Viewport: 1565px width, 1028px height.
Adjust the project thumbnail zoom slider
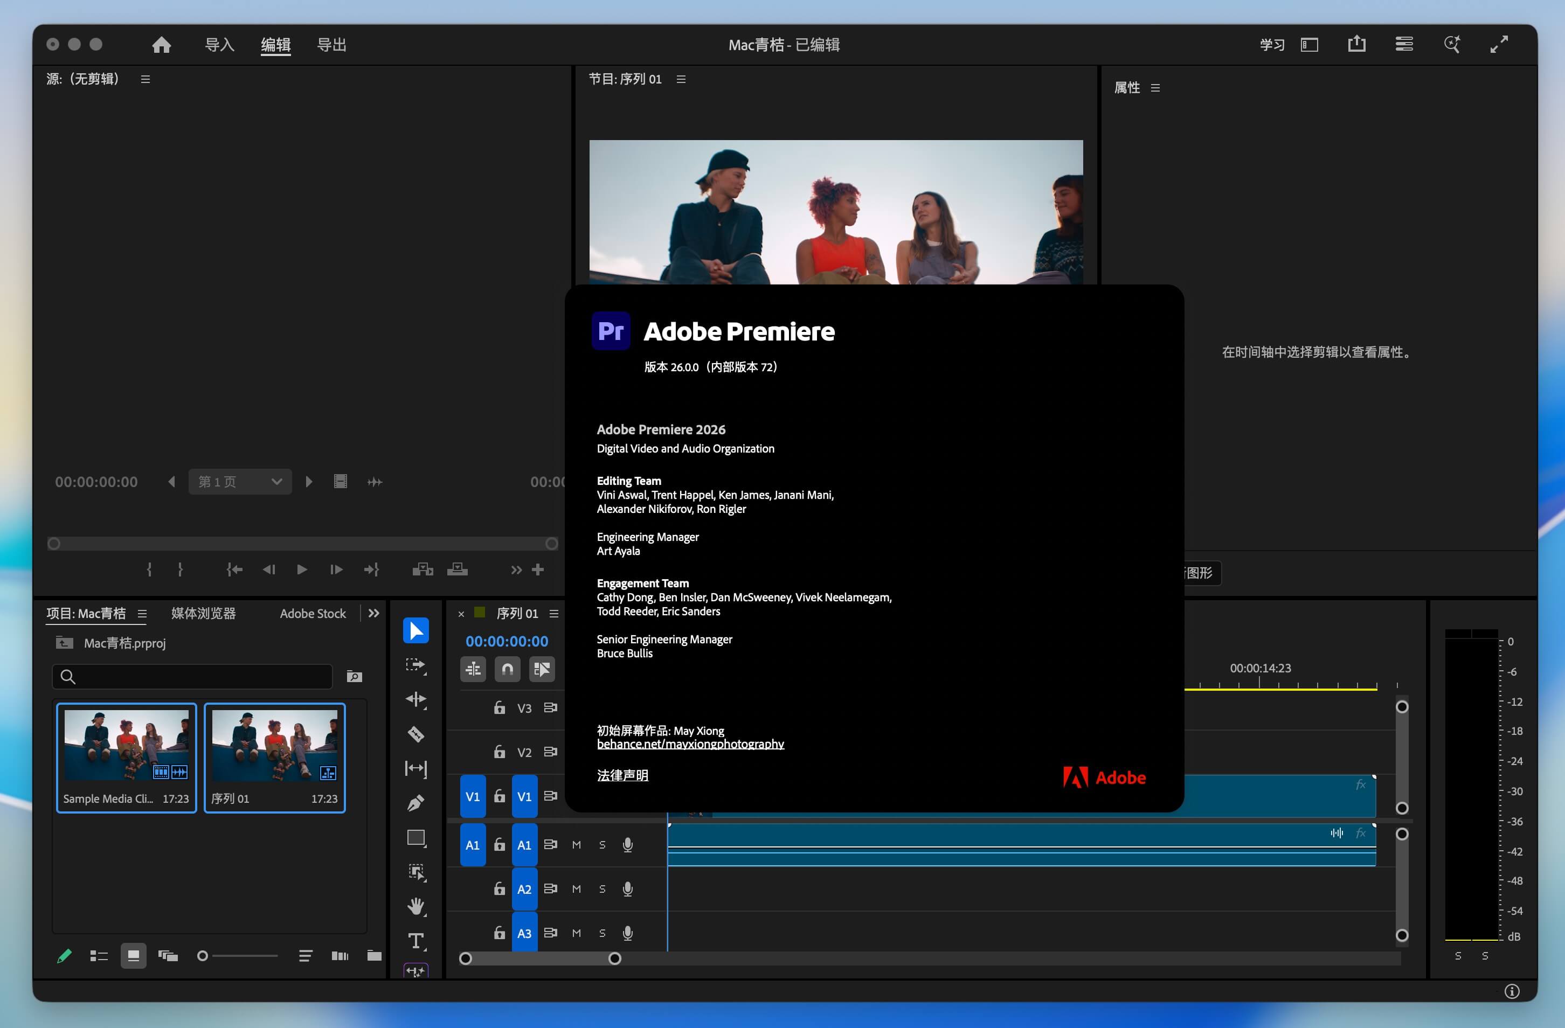click(x=203, y=956)
